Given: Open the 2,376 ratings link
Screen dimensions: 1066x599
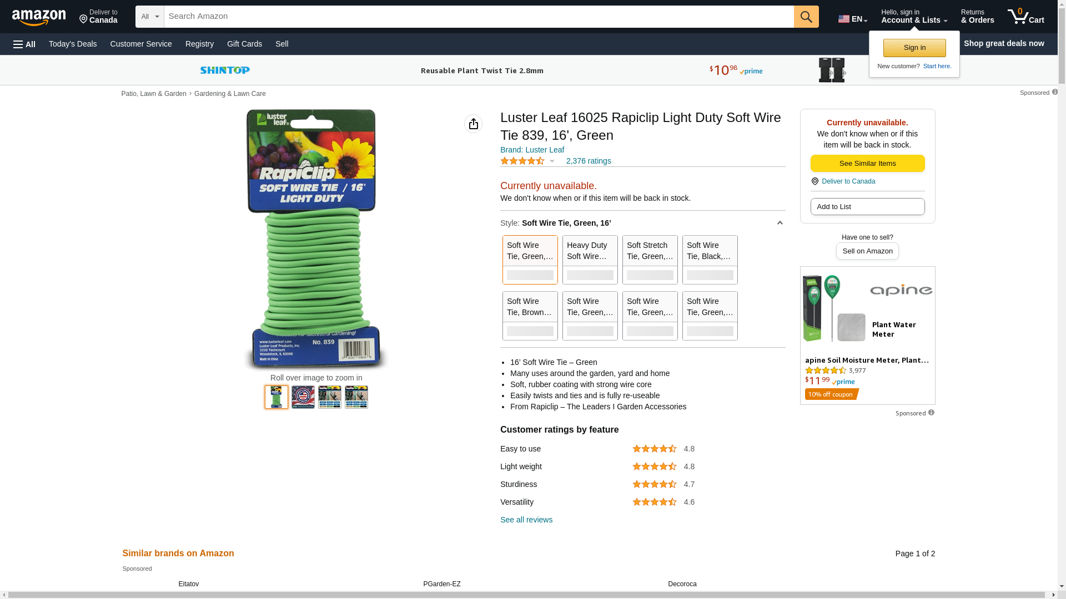Looking at the screenshot, I should pos(589,161).
